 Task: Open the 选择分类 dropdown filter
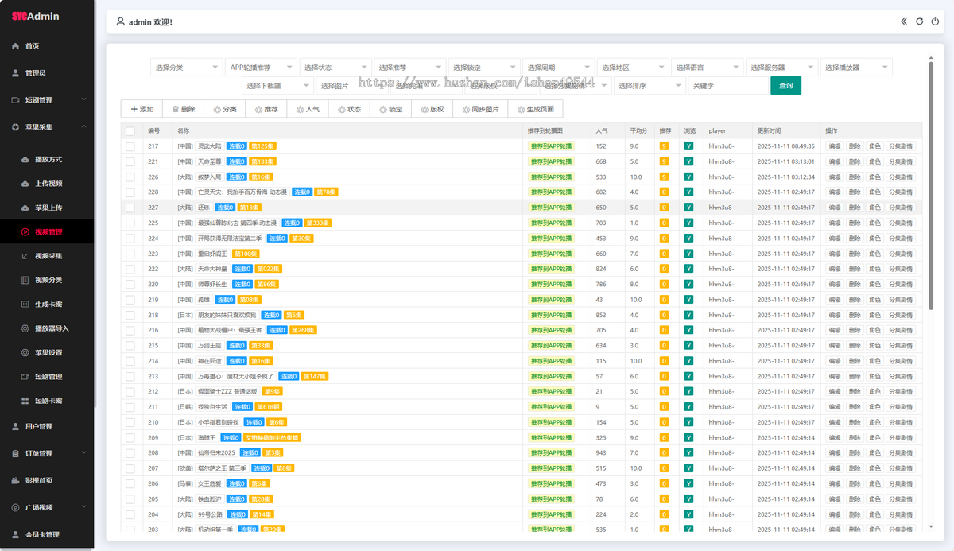(185, 68)
